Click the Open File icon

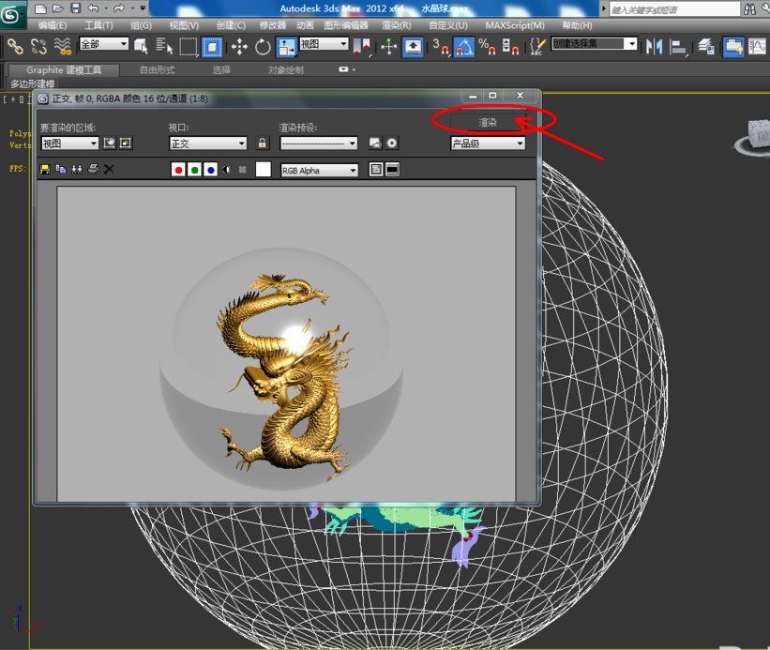pyautogui.click(x=58, y=8)
